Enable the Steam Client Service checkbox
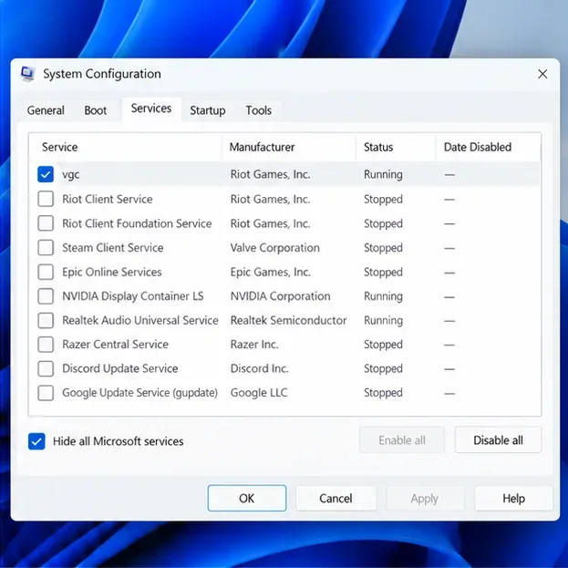Image resolution: width=568 pixels, height=568 pixels. click(46, 248)
